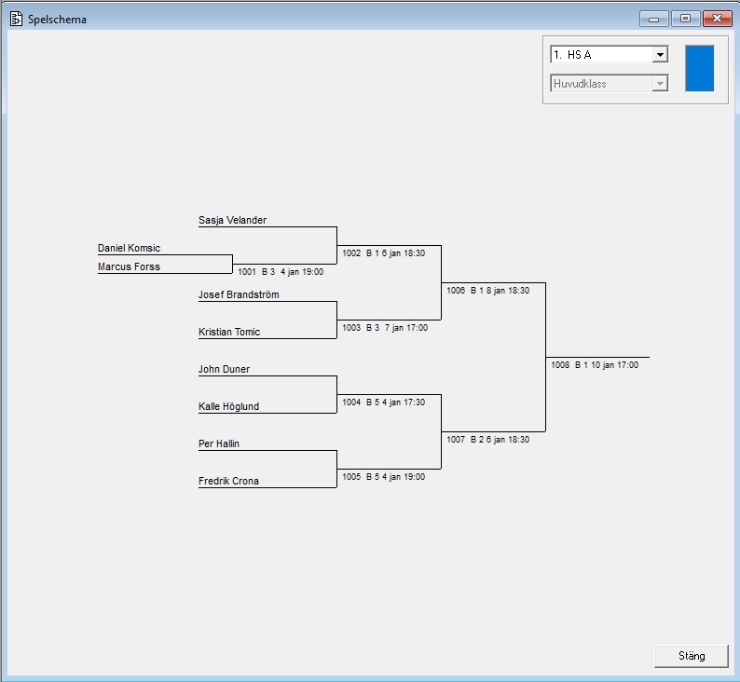Minimize the Spelschema window

point(653,19)
